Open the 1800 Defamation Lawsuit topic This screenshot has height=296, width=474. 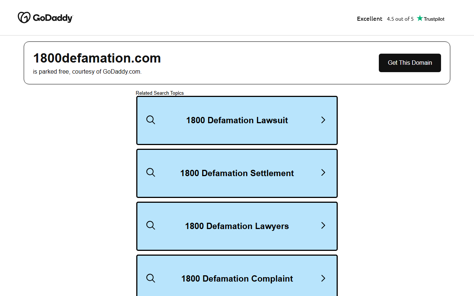pos(237,120)
